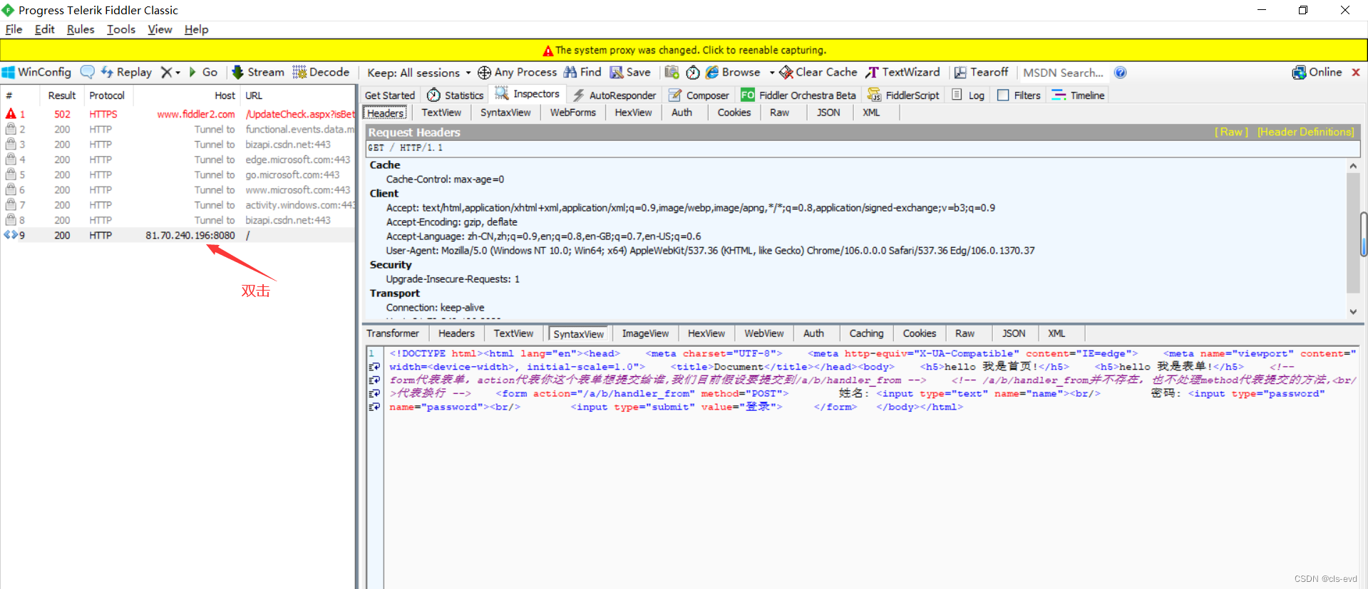Sort sessions by URL column header
Image resolution: width=1368 pixels, height=589 pixels.
click(298, 95)
